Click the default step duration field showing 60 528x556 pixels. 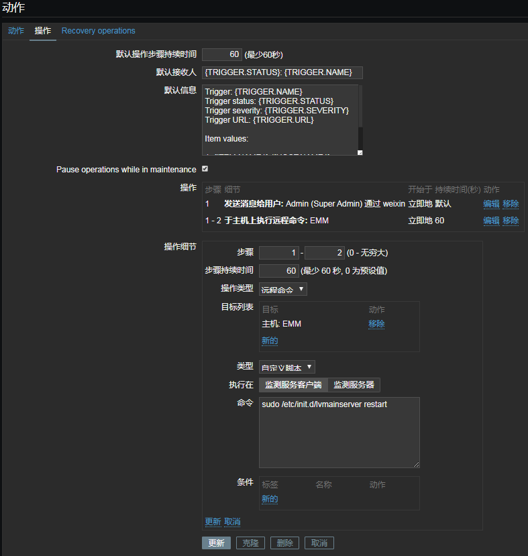click(222, 54)
